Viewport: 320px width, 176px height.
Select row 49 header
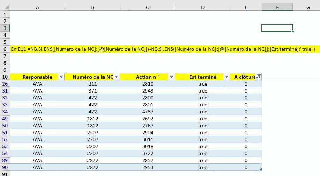coord(5,119)
